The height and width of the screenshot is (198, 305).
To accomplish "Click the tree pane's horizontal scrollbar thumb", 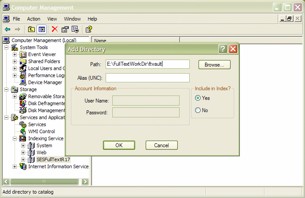I will pos(43,181).
